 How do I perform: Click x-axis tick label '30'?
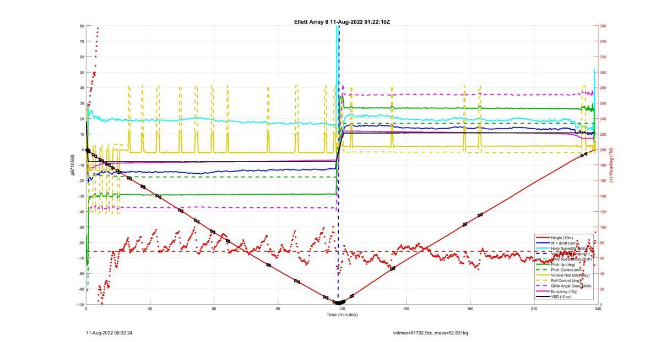coord(150,308)
